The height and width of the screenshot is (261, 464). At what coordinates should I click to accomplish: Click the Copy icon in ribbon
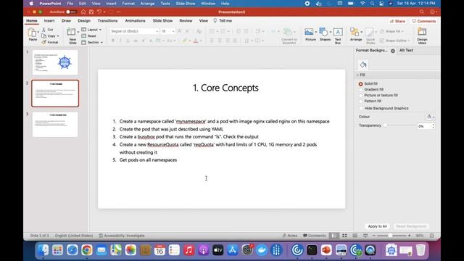point(43,36)
